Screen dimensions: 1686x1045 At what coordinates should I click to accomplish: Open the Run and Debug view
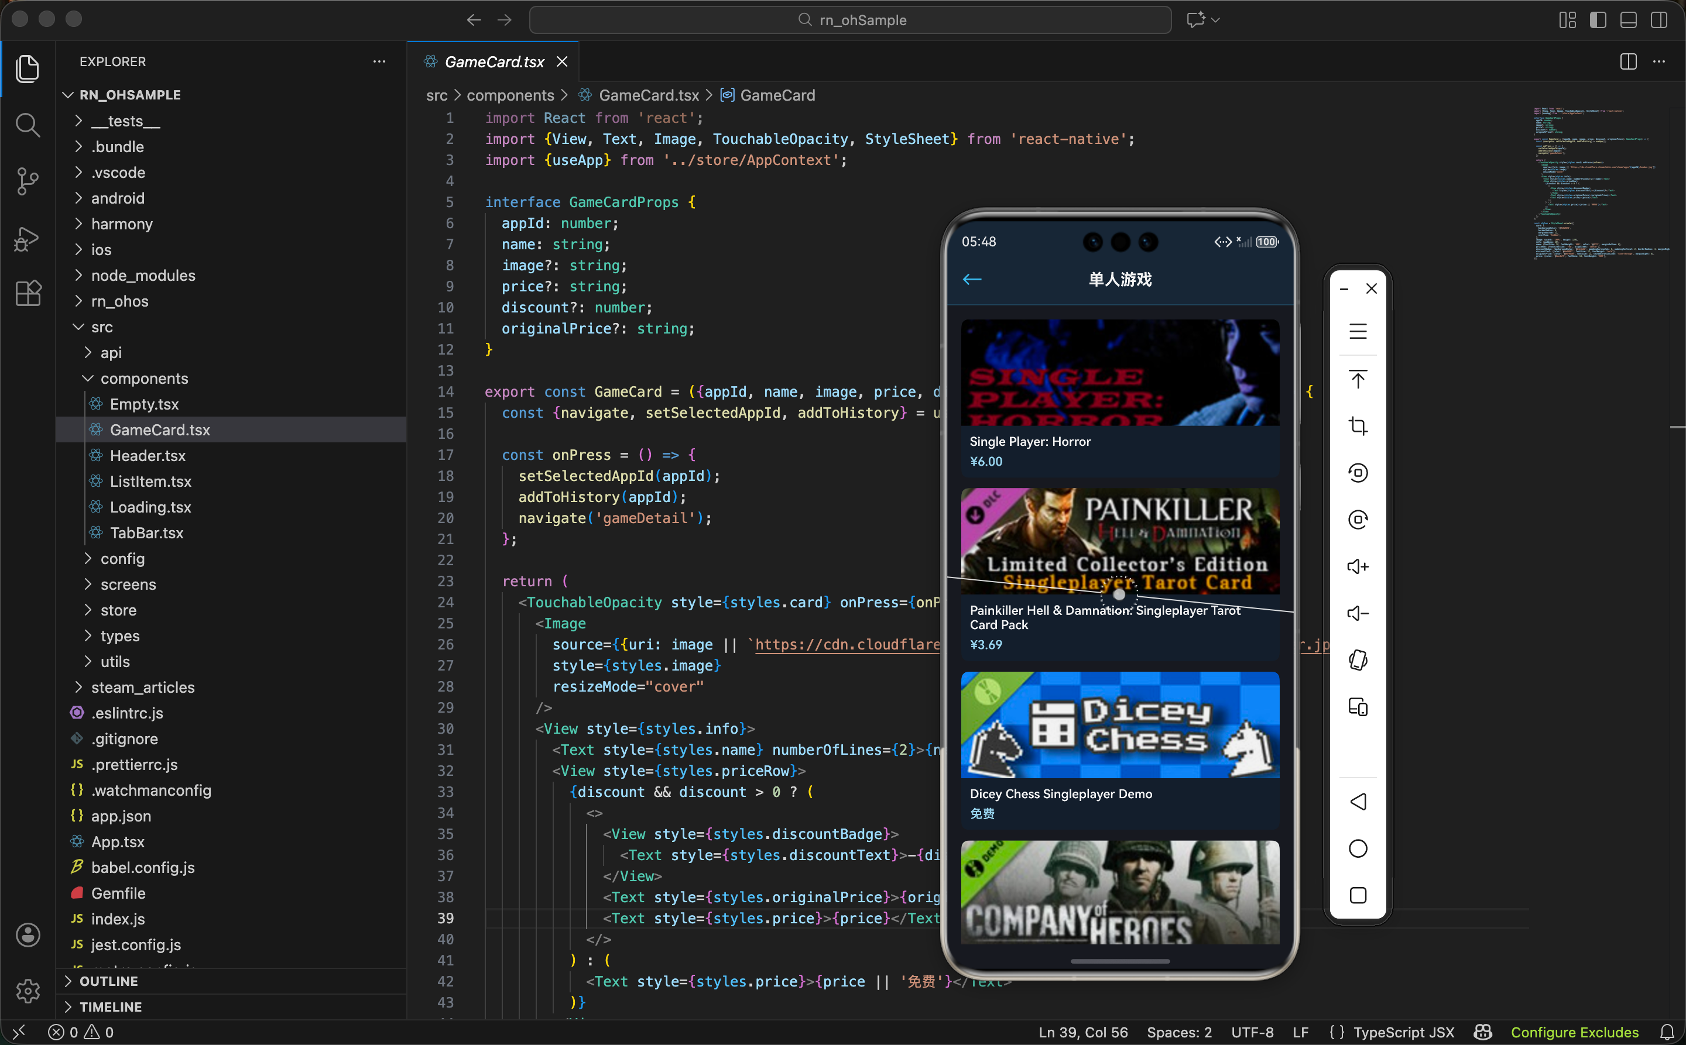click(28, 239)
